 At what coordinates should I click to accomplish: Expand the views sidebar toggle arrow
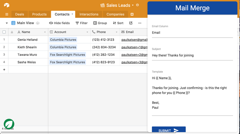click(x=7, y=23)
